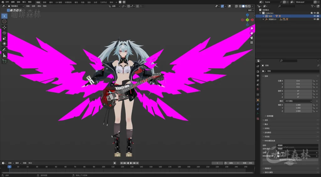Screen dimensions: 321x177
Task: Play the timeline animation
Action: (131, 163)
